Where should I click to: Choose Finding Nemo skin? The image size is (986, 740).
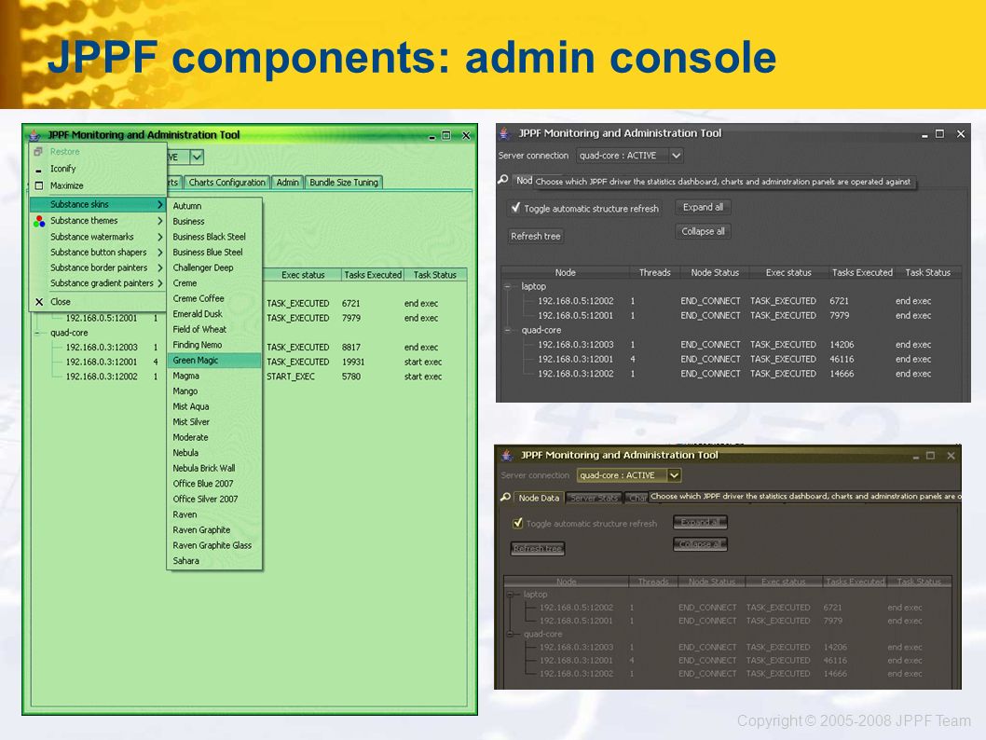click(214, 345)
